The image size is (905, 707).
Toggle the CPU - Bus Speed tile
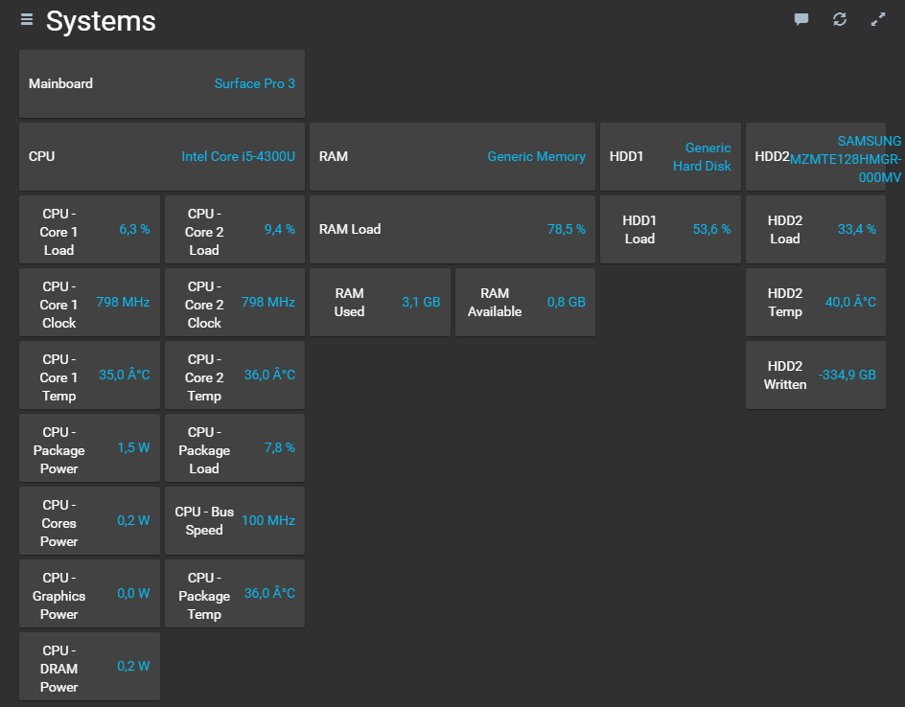[x=235, y=520]
